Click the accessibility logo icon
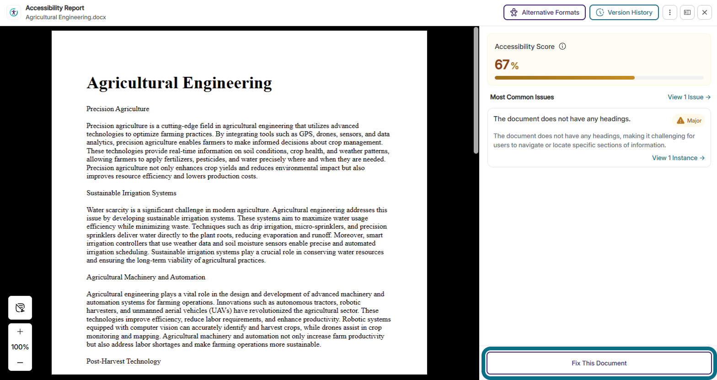This screenshot has width=717, height=380. click(14, 13)
